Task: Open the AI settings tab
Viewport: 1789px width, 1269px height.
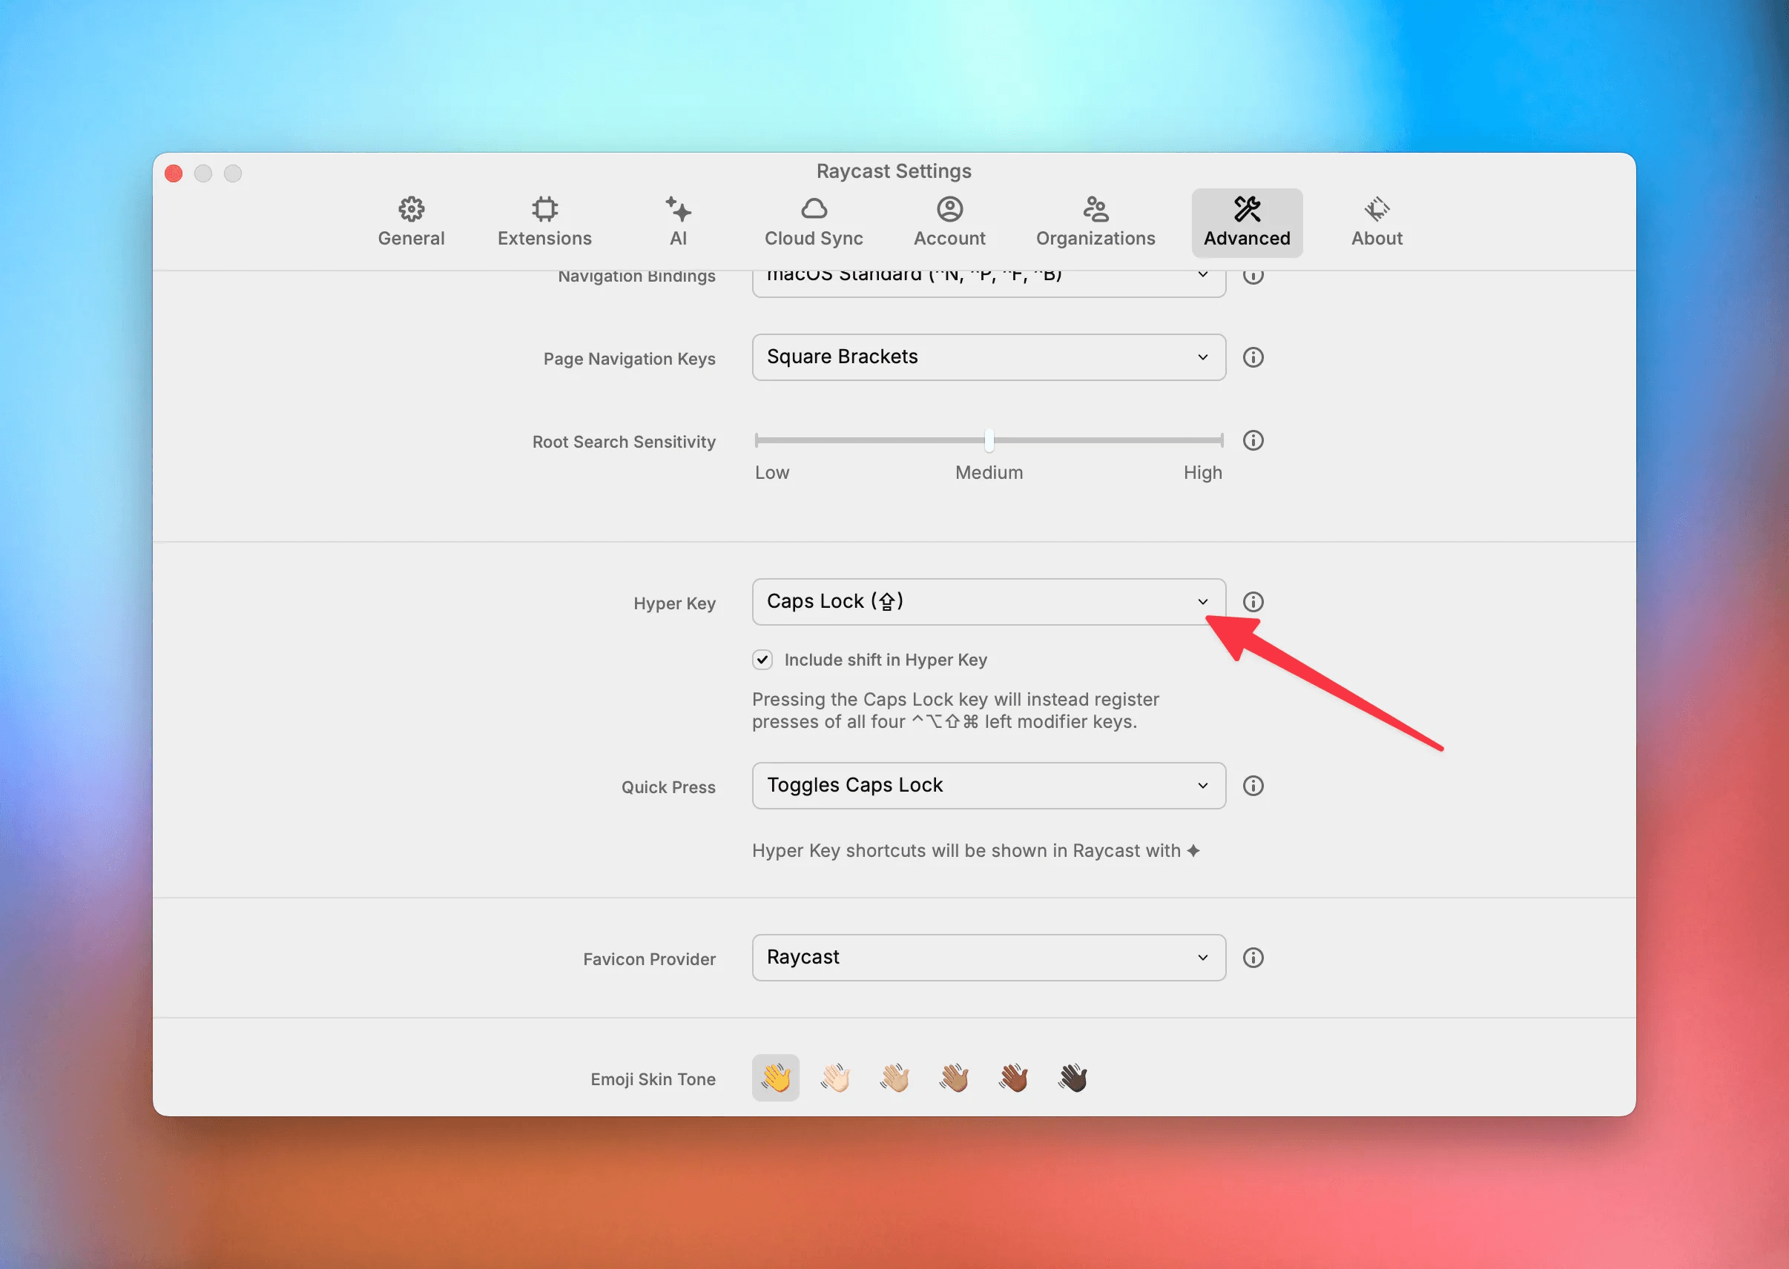Action: (x=679, y=222)
